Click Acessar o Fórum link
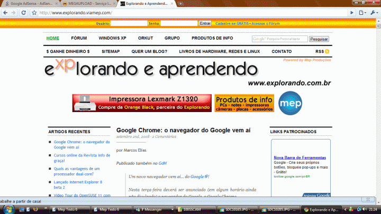 pos(266,24)
